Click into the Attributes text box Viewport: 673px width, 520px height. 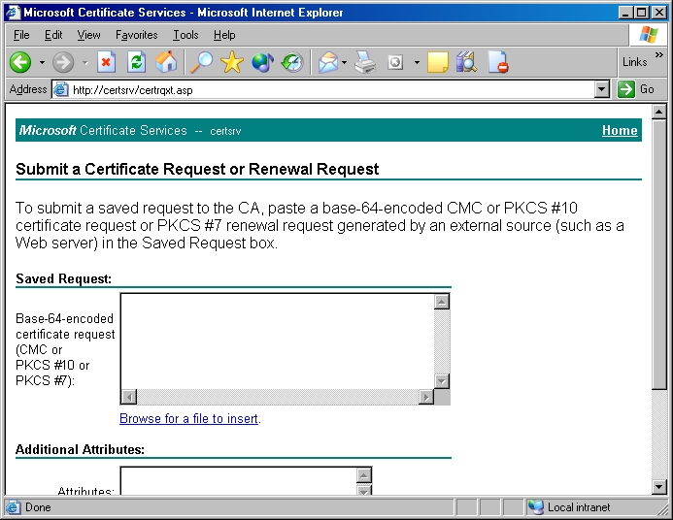[239, 481]
